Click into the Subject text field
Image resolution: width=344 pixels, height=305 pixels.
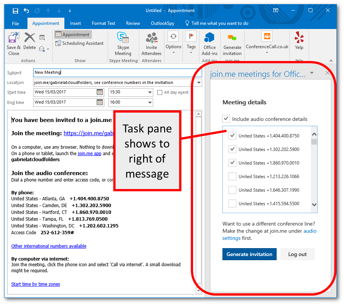[x=117, y=72]
